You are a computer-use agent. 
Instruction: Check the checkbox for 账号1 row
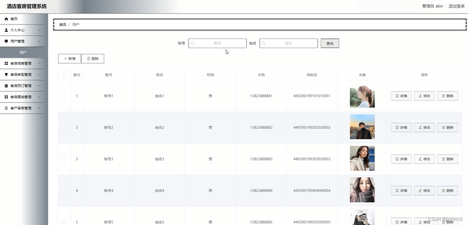click(x=64, y=96)
